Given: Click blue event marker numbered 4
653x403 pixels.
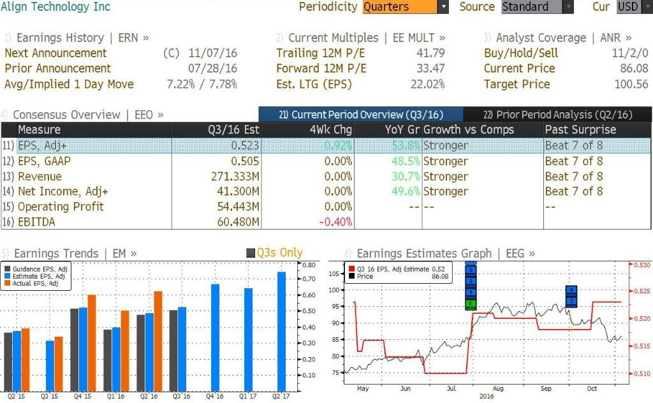Looking at the screenshot, I should 571,290.
